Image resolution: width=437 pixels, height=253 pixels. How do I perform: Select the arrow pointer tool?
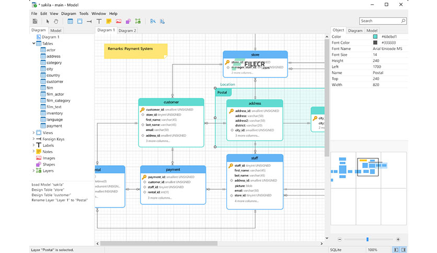[x=48, y=21]
